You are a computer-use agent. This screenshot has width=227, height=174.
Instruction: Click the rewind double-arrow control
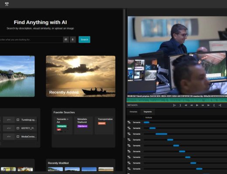(192, 105)
